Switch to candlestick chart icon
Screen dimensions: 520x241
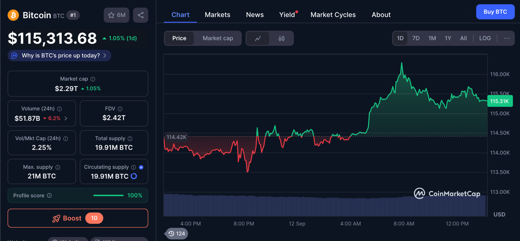tap(281, 39)
